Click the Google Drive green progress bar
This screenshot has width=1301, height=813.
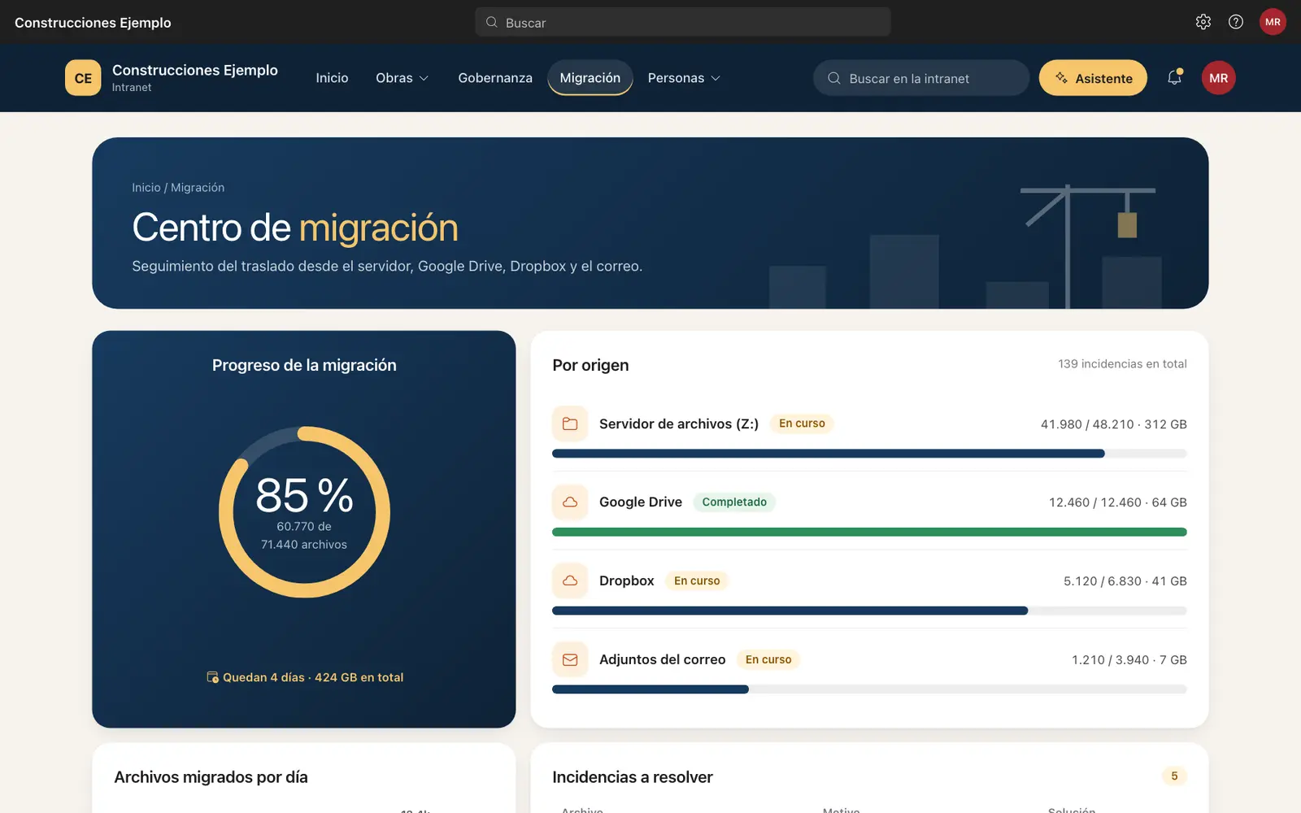[869, 532]
